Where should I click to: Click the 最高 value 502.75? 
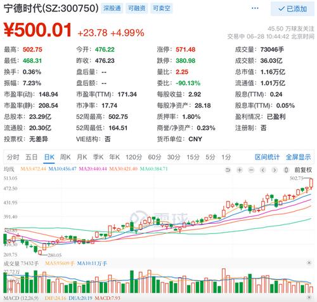pyautogui.click(x=32, y=50)
